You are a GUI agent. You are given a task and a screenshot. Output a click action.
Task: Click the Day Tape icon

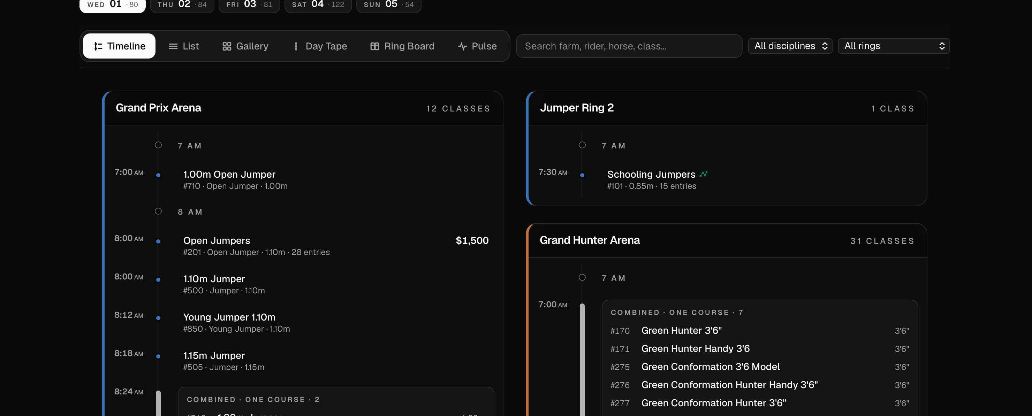296,46
